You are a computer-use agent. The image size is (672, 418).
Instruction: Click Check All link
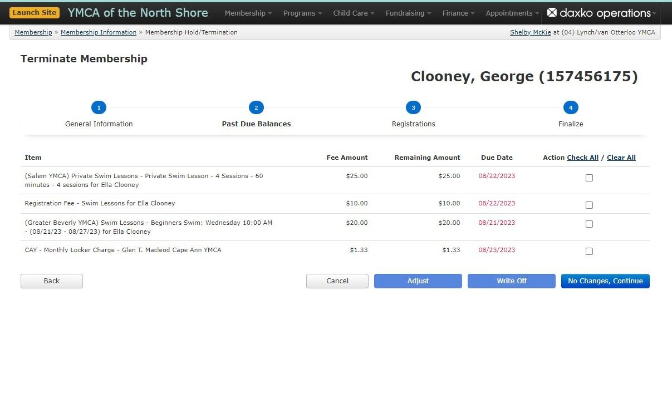(x=582, y=158)
